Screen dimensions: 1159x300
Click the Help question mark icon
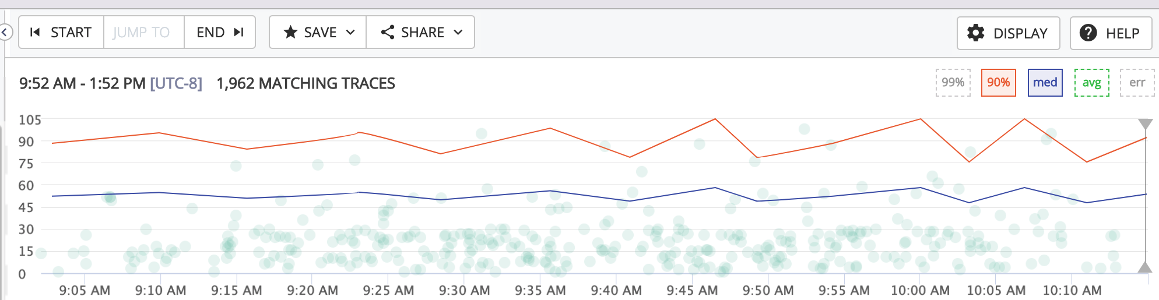[x=1088, y=33]
